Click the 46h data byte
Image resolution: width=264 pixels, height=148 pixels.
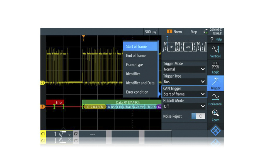[125, 107]
